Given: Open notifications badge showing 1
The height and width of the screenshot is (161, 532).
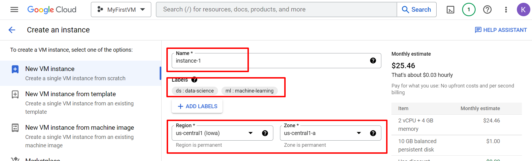Looking at the screenshot, I should [x=469, y=10].
